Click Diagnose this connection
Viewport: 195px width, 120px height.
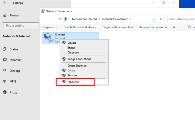pyautogui.click(x=117, y=27)
